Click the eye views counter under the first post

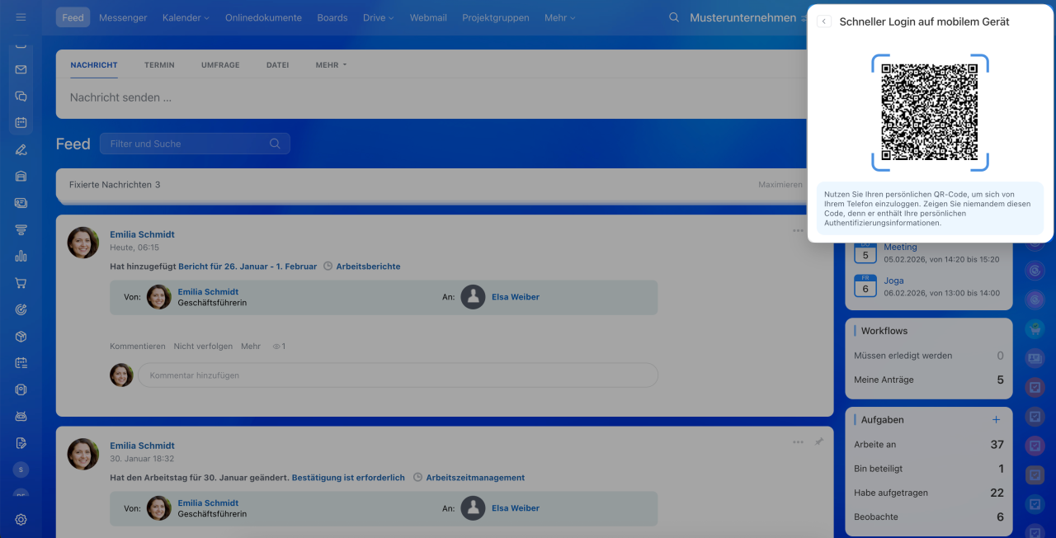[x=279, y=347]
